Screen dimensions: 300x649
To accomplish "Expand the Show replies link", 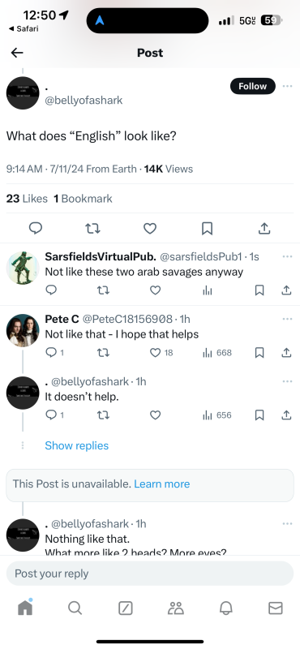I will tap(76, 445).
